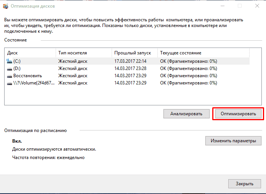The height and width of the screenshot is (194, 266).
Task: Minimize the Оптимизация дисков window
Action: (223, 6)
